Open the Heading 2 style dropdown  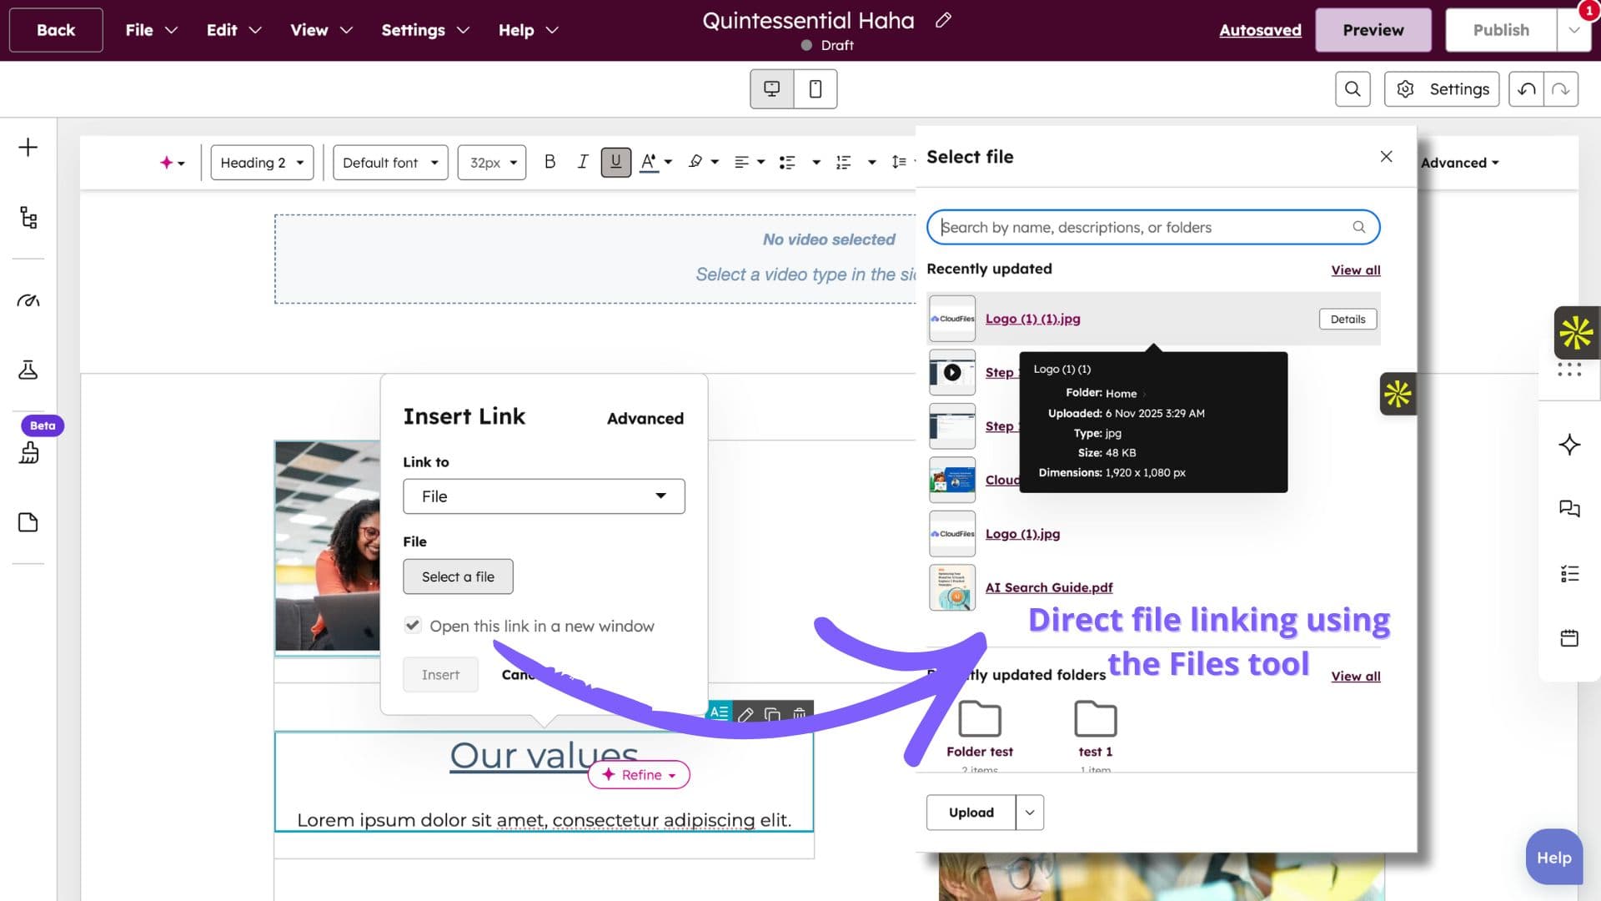261,162
